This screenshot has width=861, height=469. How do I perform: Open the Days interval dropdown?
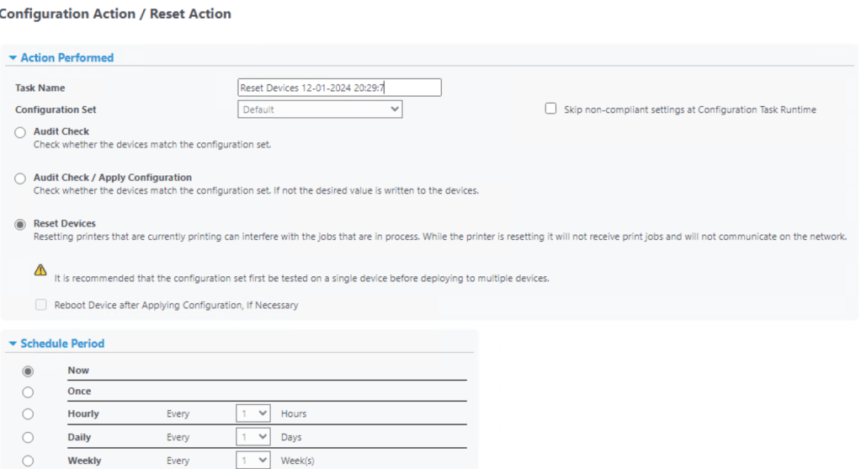(252, 438)
